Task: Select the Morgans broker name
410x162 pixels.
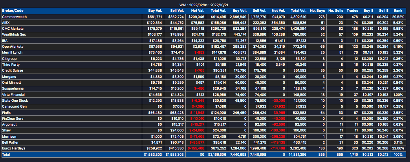Action: click(9, 77)
